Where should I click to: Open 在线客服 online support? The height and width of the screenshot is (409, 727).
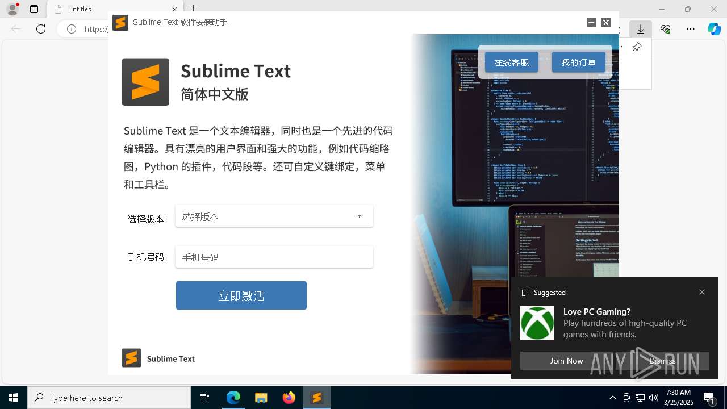[x=511, y=62]
